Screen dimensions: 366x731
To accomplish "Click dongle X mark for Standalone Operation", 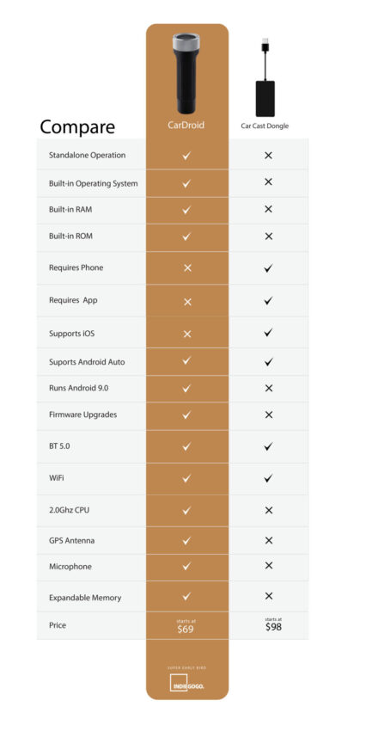I will tap(268, 156).
